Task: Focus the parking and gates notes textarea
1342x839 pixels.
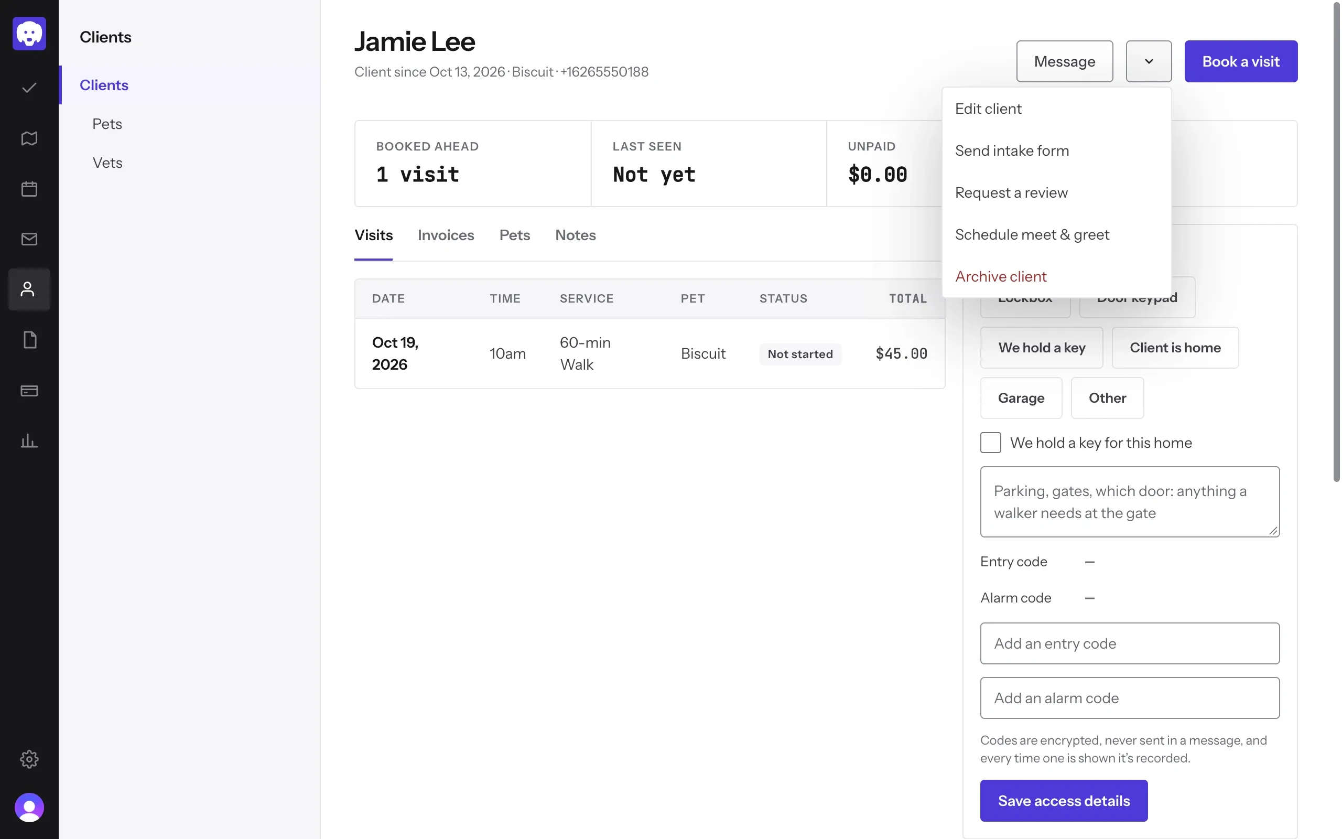Action: (1130, 502)
